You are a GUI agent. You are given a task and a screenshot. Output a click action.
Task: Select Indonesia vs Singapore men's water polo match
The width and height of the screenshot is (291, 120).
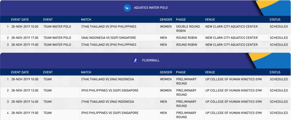pos(109,38)
